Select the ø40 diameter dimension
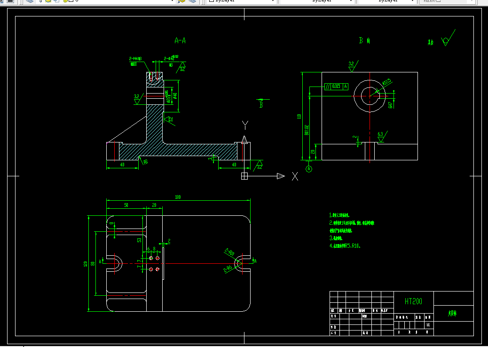The height and width of the screenshot is (347, 488). 175,96
